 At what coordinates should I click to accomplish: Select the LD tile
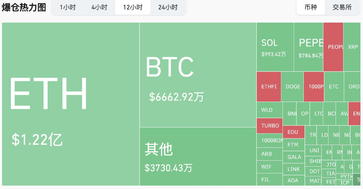click(322, 135)
